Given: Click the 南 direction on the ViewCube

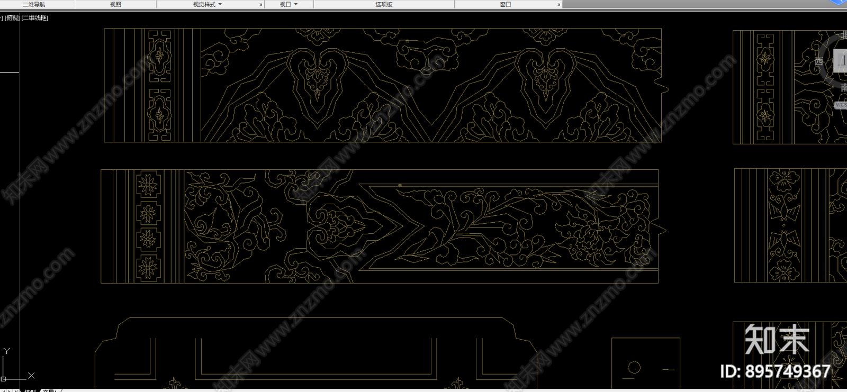Looking at the screenshot, I should point(843,88).
